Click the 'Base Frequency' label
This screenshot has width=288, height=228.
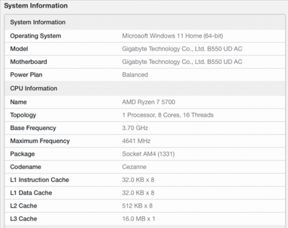(x=33, y=128)
